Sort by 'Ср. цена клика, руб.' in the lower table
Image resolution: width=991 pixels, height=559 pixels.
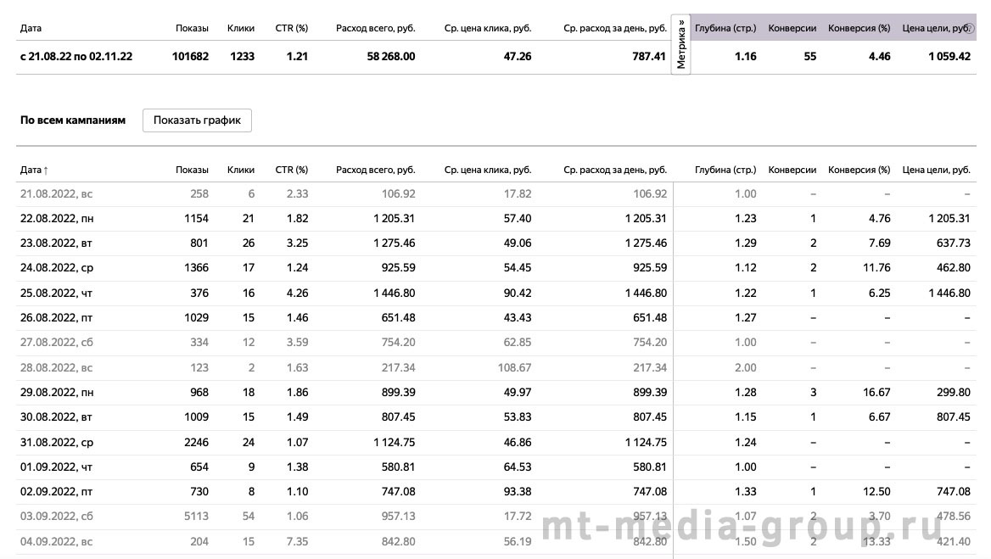[487, 170]
